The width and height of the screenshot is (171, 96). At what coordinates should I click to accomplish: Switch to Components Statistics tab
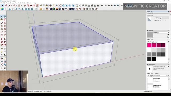tap(157, 74)
